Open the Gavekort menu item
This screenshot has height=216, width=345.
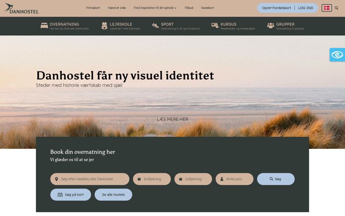[207, 8]
